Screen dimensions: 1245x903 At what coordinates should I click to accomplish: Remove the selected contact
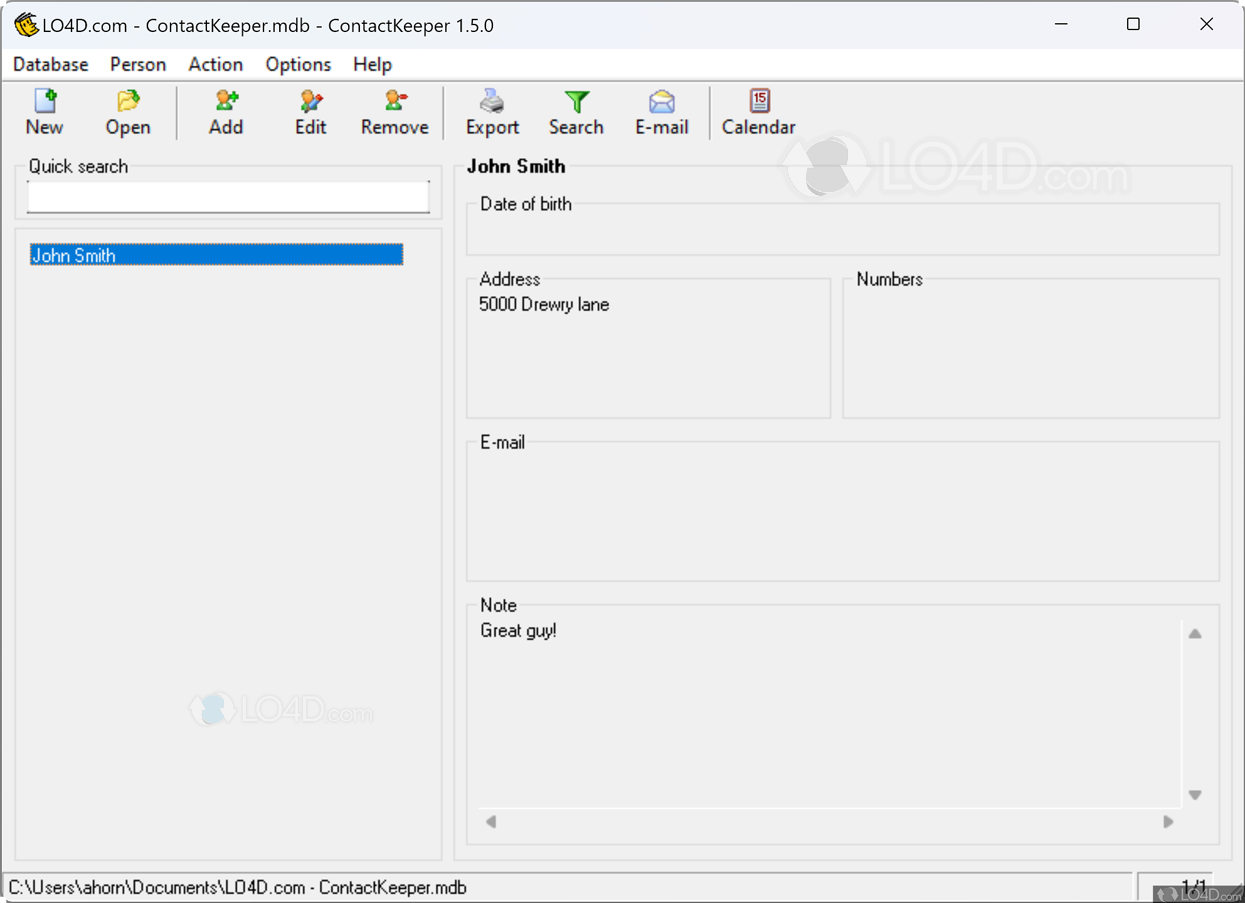394,113
